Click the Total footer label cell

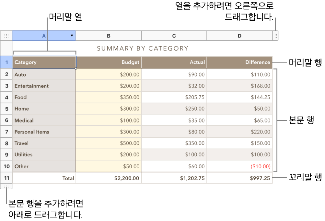click(44, 178)
